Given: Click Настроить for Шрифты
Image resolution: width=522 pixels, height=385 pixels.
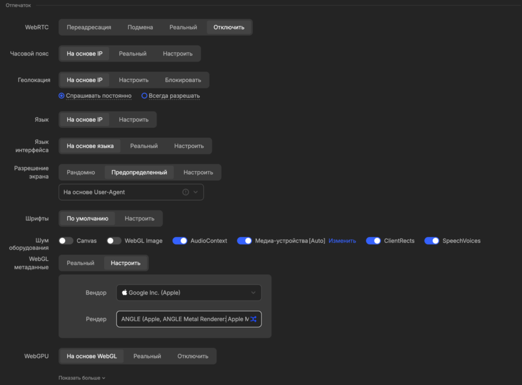Looking at the screenshot, I should (139, 218).
